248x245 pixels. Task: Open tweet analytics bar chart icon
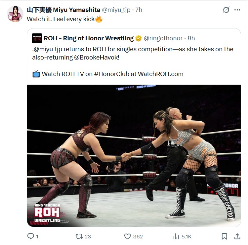(x=176, y=236)
